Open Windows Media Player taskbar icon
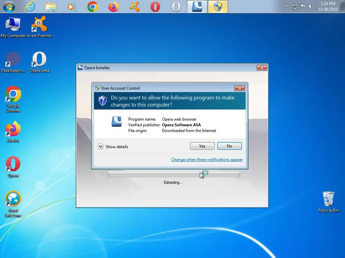The height and width of the screenshot is (258, 345). coord(71,7)
